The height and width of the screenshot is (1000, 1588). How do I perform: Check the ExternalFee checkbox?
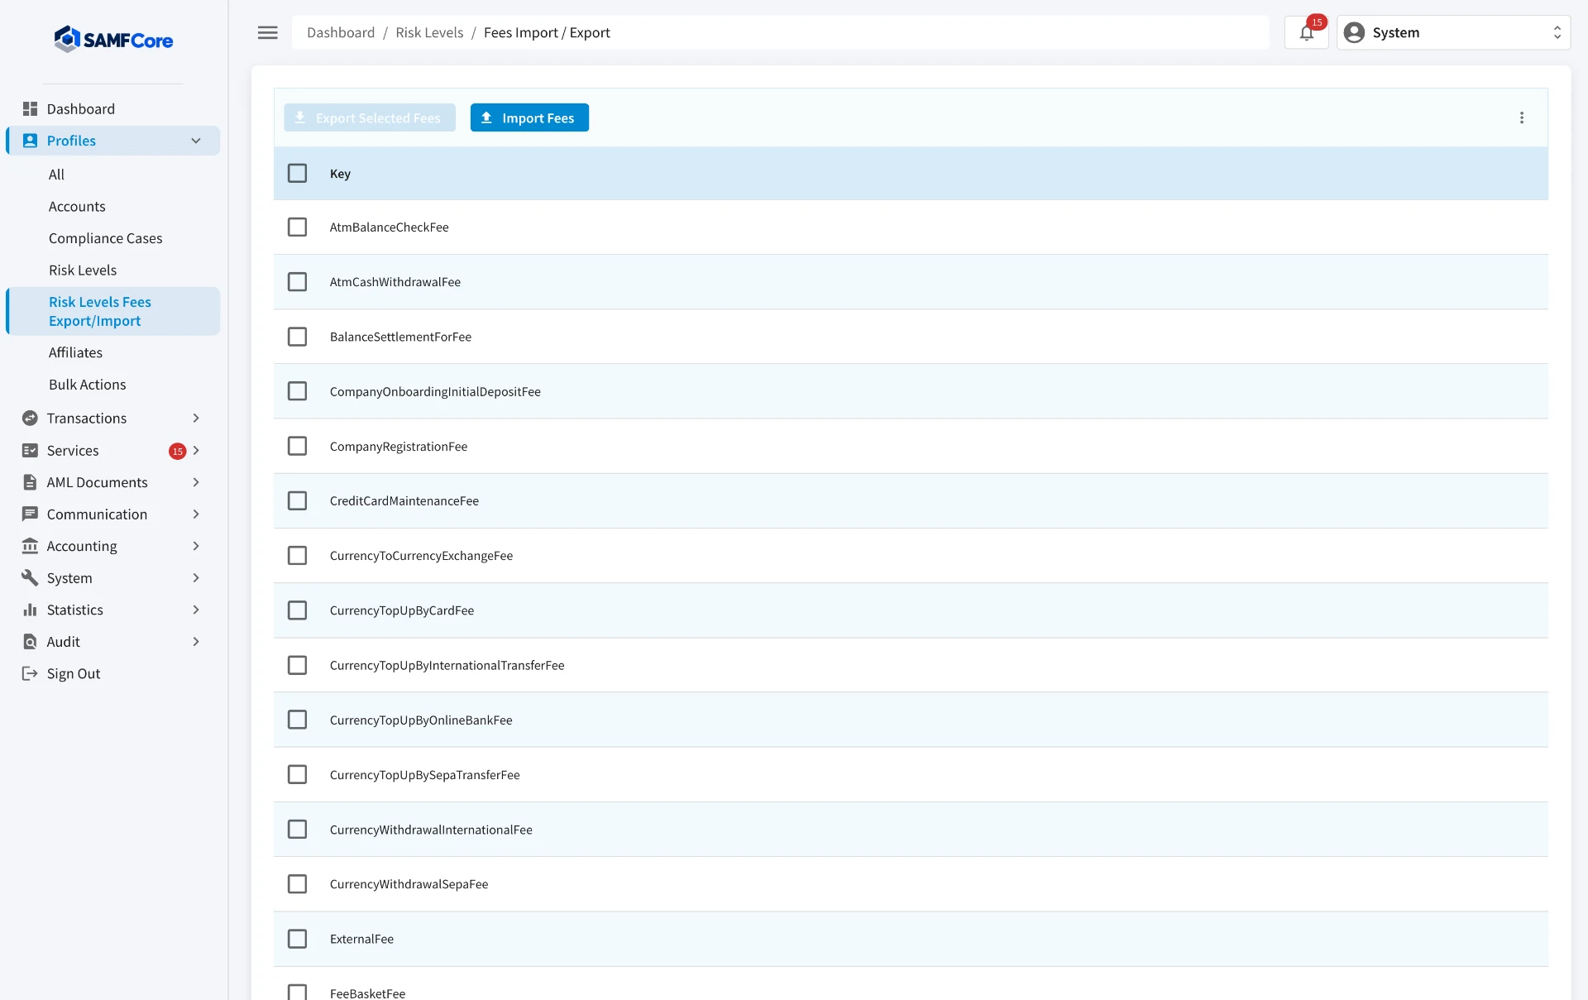[x=297, y=939]
